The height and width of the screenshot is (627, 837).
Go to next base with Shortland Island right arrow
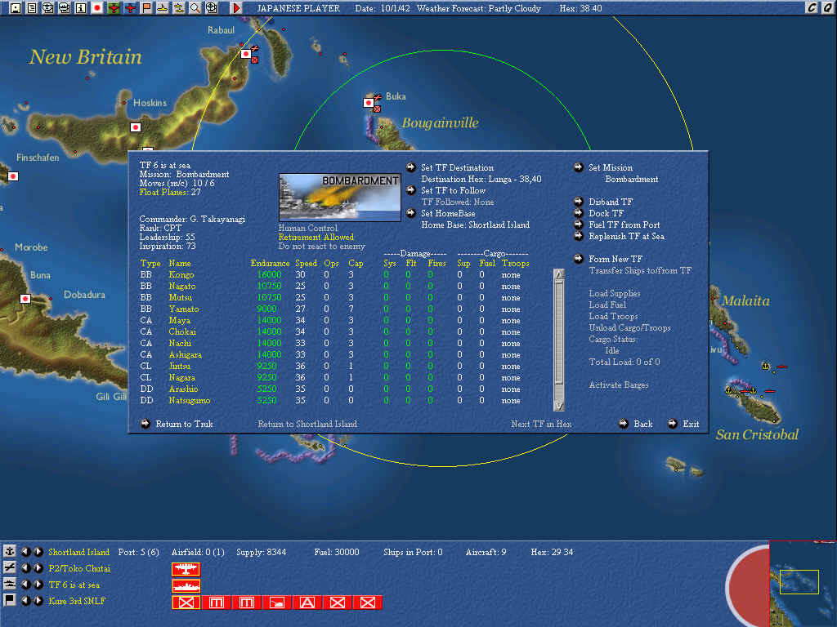click(x=38, y=552)
